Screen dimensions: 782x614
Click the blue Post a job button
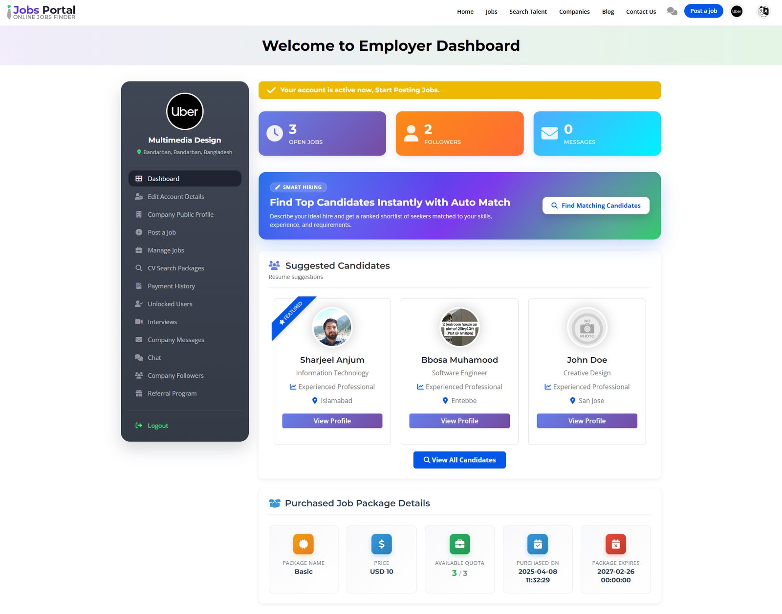click(703, 11)
